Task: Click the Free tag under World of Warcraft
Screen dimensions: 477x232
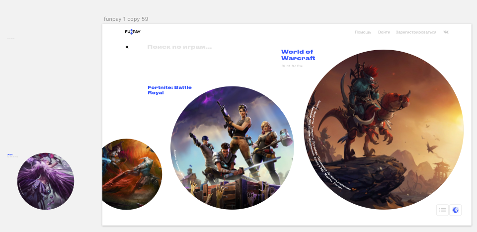Action: (x=300, y=66)
